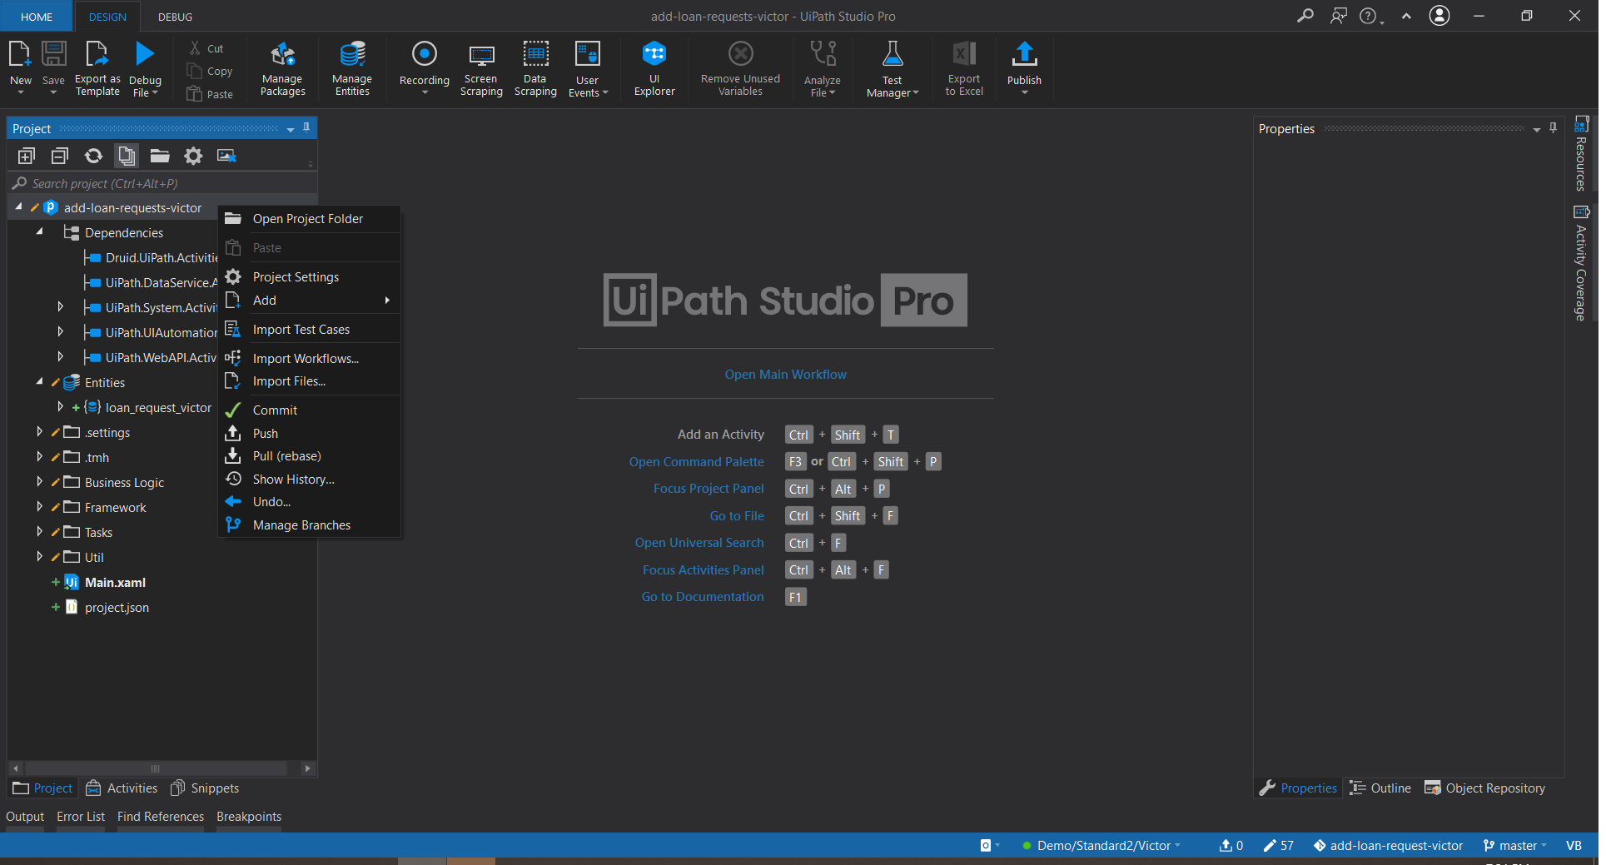Select Open Project Folder from context menu
Screen dimensions: 1606x865
point(310,219)
